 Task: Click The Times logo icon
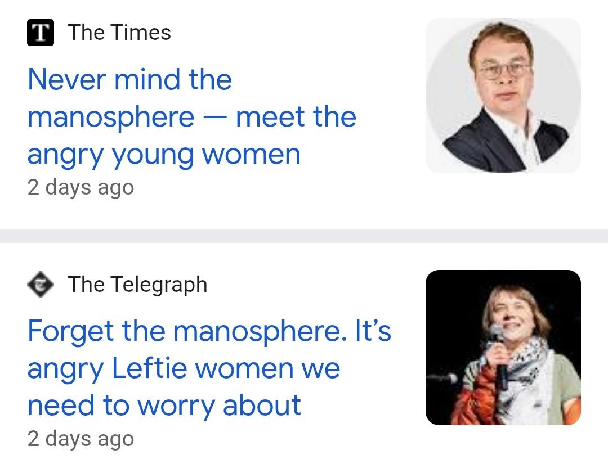[41, 33]
